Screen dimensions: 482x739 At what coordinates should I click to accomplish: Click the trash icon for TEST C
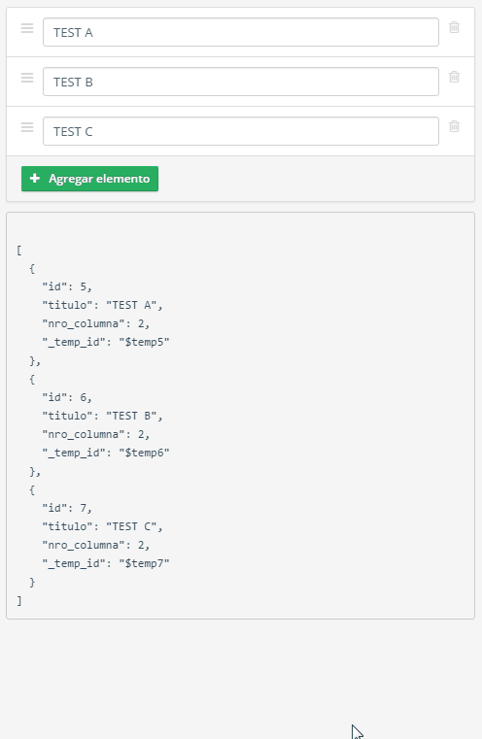454,126
